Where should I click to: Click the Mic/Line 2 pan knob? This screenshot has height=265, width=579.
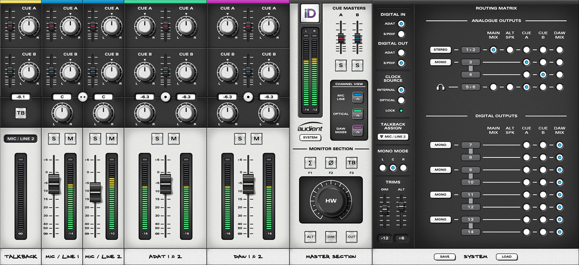[103, 113]
